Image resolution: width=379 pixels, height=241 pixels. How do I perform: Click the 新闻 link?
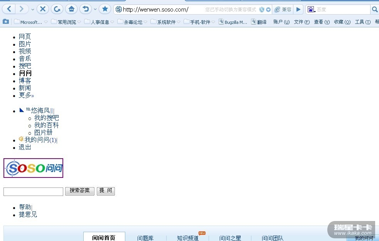coord(25,88)
